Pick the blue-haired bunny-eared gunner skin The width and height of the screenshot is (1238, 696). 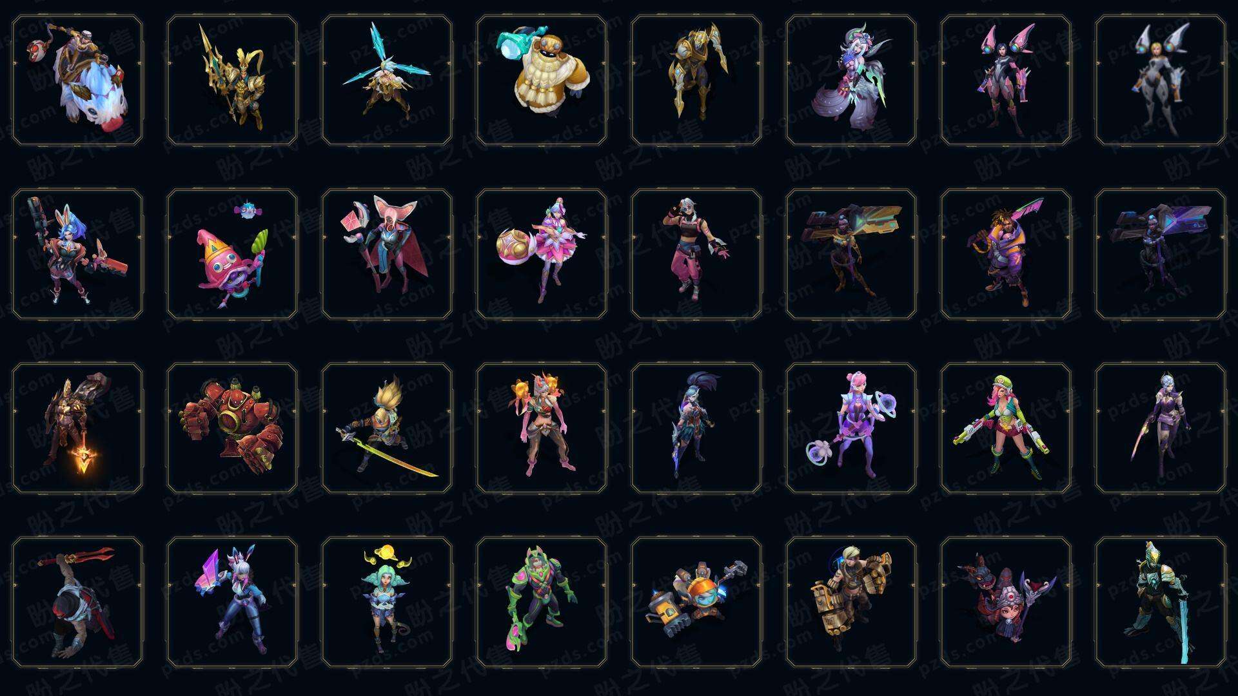click(x=77, y=254)
